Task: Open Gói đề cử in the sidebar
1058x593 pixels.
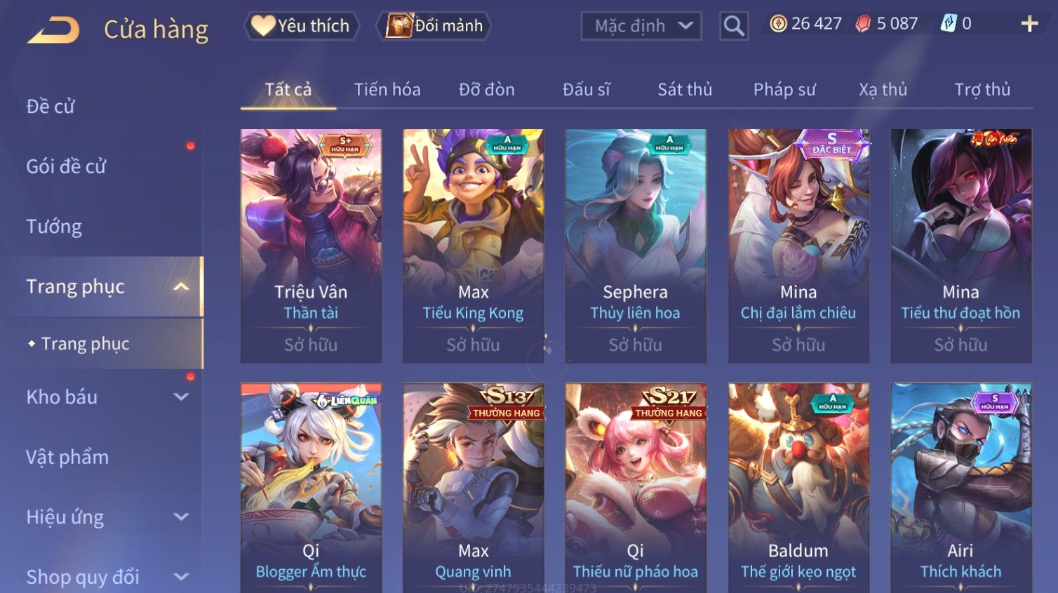Action: coord(66,166)
